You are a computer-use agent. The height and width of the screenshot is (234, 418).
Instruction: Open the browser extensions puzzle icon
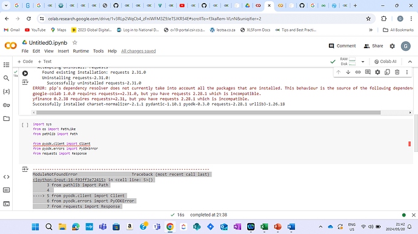pyautogui.click(x=383, y=19)
